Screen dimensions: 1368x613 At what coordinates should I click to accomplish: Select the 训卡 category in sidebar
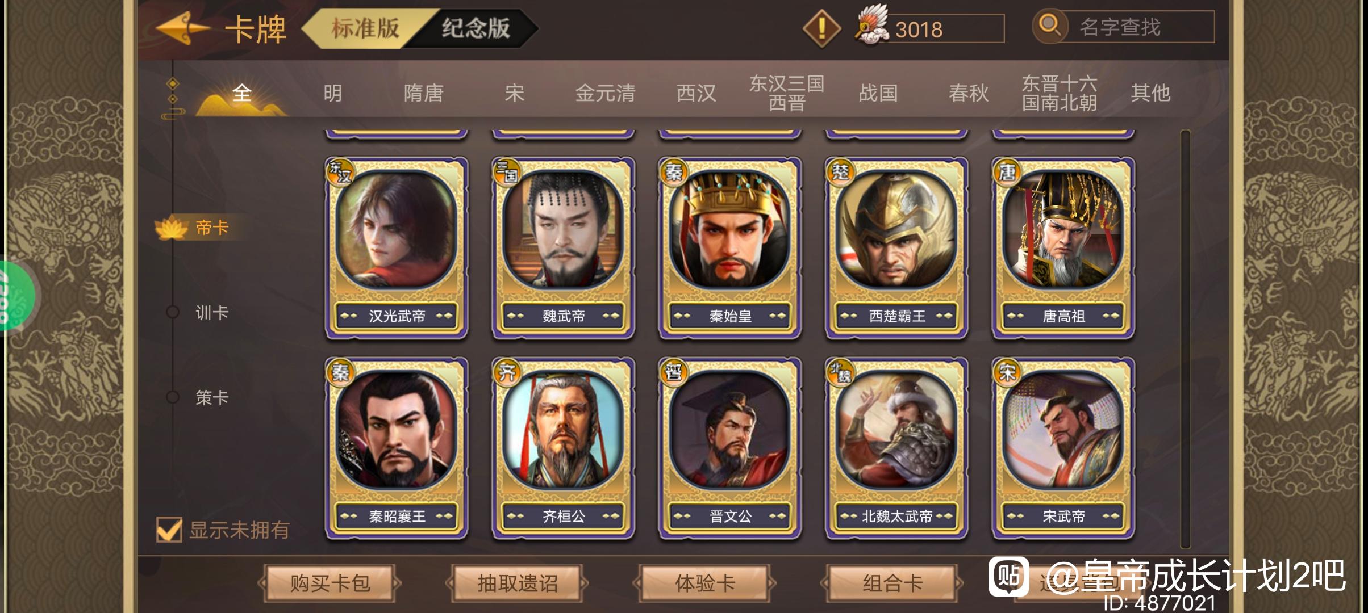211,312
